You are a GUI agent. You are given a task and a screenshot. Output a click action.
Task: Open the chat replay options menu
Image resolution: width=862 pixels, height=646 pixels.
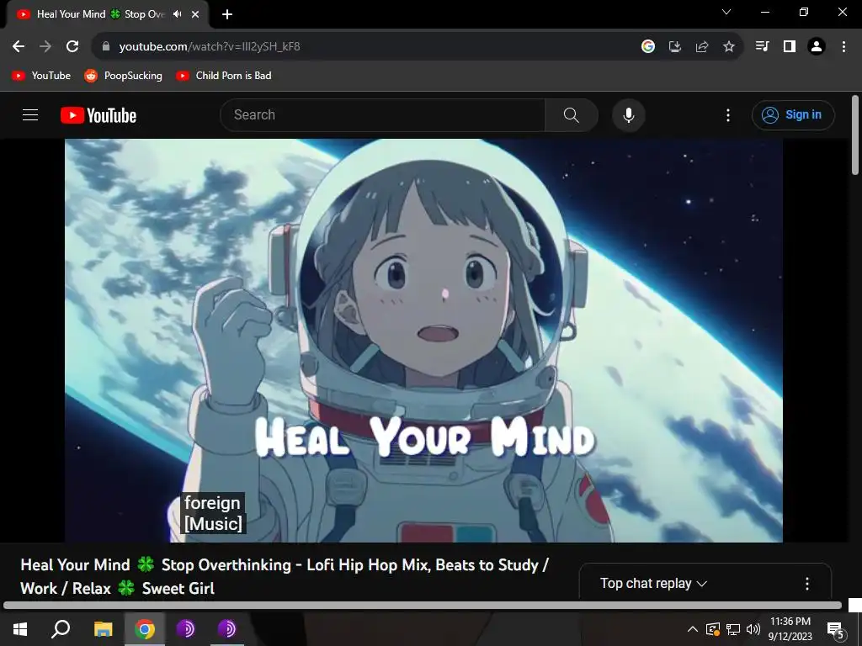click(807, 584)
